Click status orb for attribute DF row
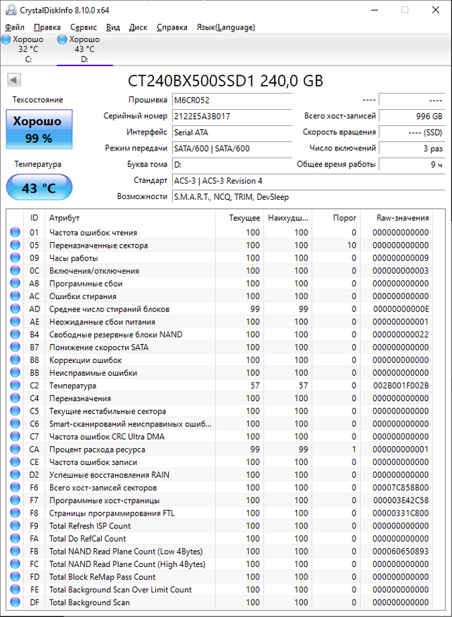The height and width of the screenshot is (617, 452). [15, 602]
